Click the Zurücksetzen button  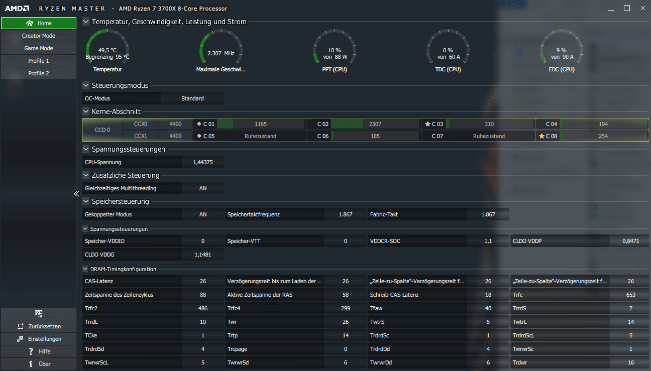[x=39, y=326]
